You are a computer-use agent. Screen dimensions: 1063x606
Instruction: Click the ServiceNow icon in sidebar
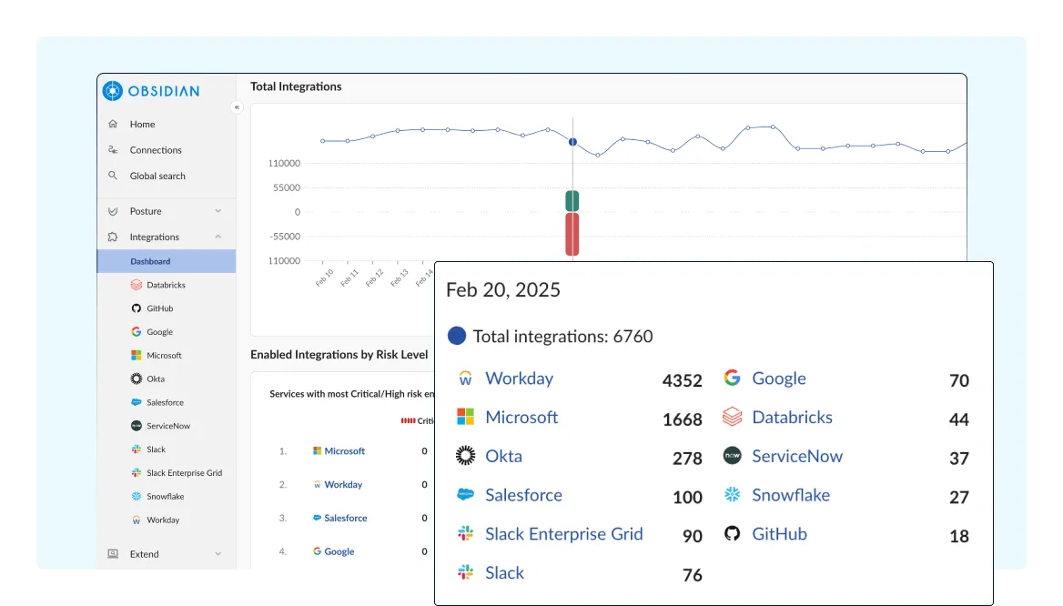click(137, 426)
